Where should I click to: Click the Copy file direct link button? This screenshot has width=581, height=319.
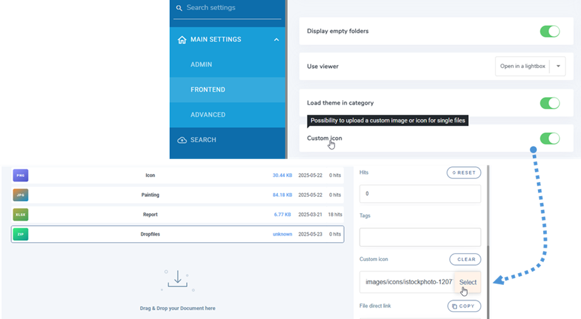point(464,306)
